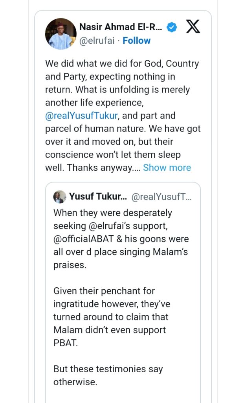Image resolution: width=242 pixels, height=403 pixels.
Task: Click the @realYusufT... handle in quoted tweet
Action: point(161,197)
